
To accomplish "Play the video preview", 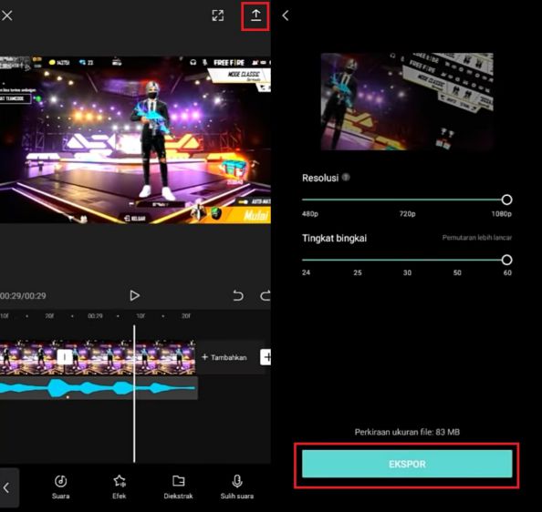I will [x=134, y=295].
